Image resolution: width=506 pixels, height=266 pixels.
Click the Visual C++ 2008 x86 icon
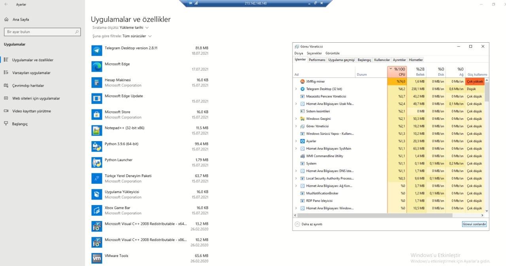tap(97, 242)
